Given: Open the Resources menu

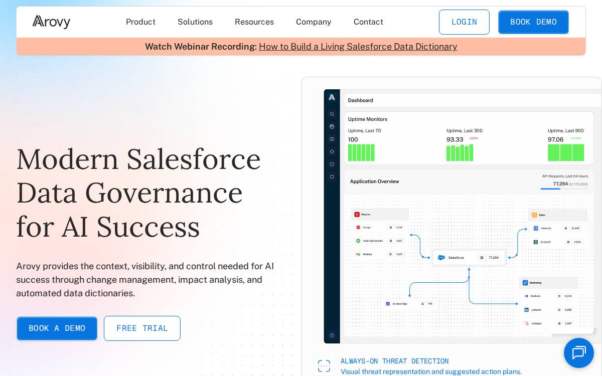Looking at the screenshot, I should pyautogui.click(x=254, y=22).
